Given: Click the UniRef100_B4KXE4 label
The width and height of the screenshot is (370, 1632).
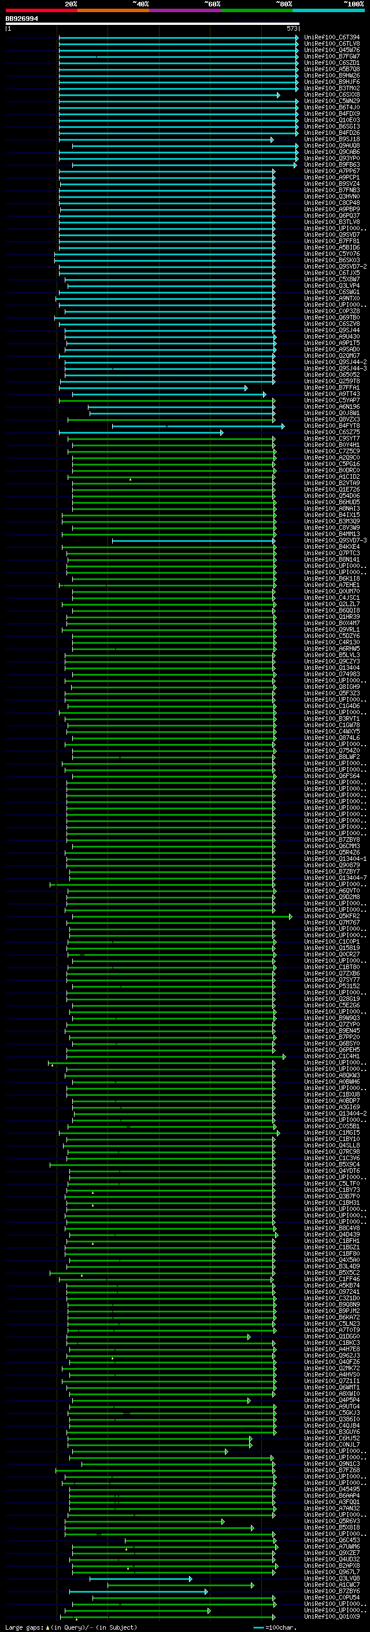Looking at the screenshot, I should [x=332, y=547].
